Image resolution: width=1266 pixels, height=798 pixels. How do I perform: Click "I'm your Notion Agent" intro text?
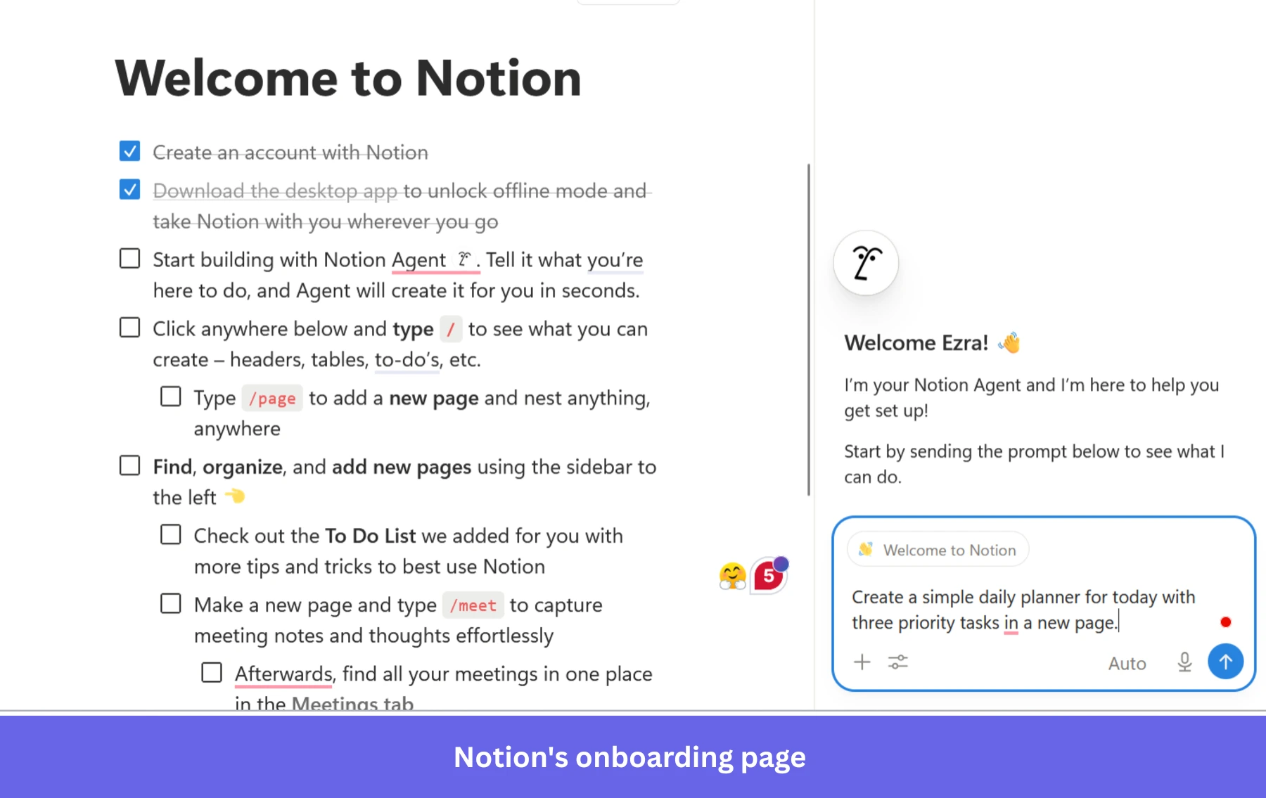click(x=1031, y=397)
